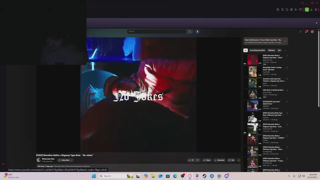Share the current video
This screenshot has width=320, height=180.
click(206, 160)
